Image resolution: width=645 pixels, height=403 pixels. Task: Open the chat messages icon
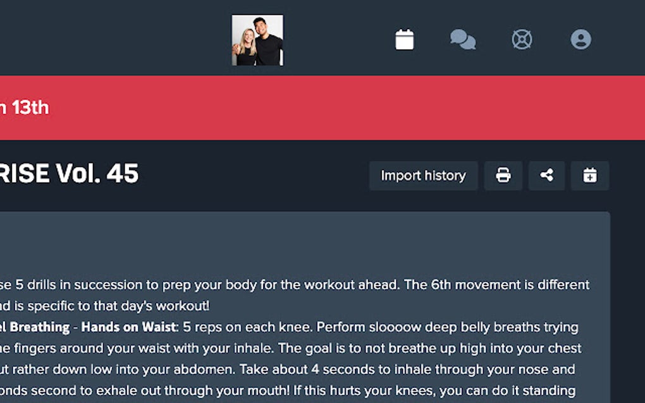[463, 40]
